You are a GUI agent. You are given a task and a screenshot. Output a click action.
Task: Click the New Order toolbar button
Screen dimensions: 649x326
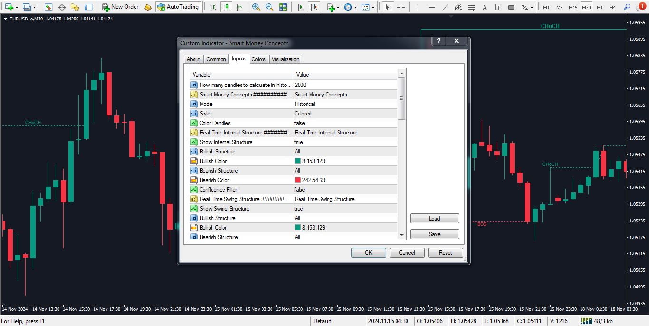click(121, 7)
